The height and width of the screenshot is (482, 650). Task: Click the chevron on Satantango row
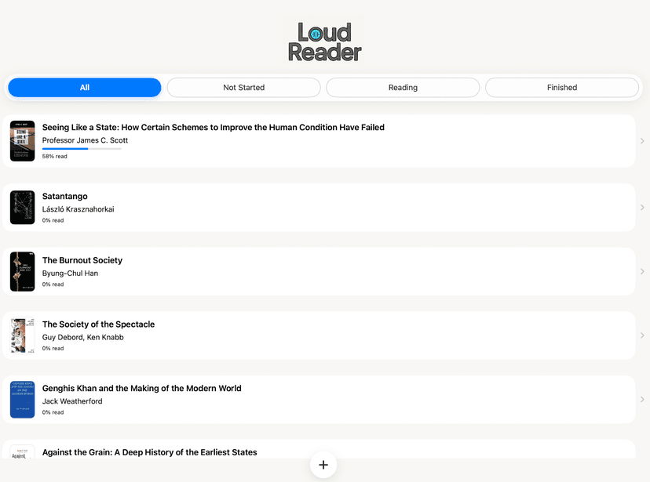pos(642,208)
